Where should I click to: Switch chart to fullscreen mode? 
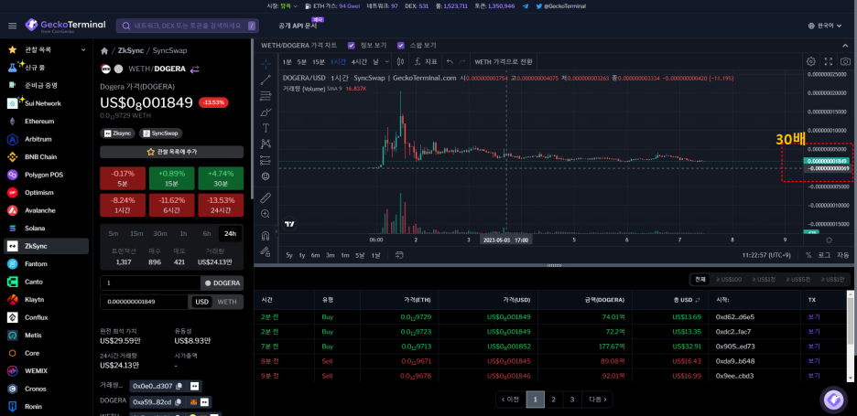tap(829, 61)
